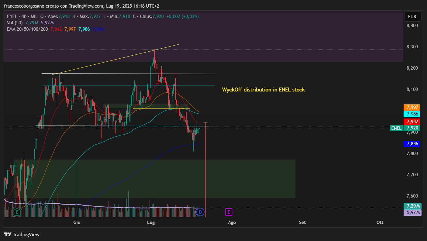
Task: Click the EMA 20/50/100/200 indicator legend
Action: pos(27,29)
